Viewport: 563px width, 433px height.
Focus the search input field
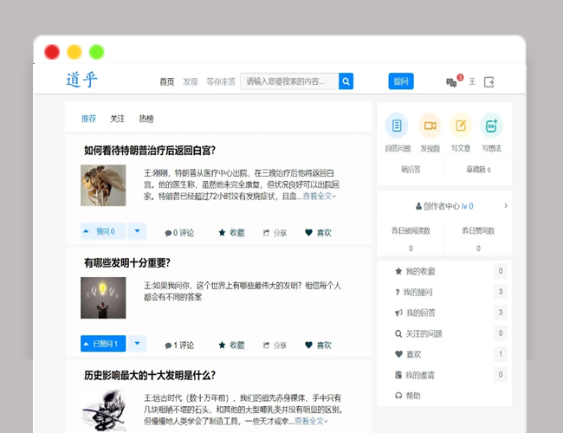coord(289,81)
